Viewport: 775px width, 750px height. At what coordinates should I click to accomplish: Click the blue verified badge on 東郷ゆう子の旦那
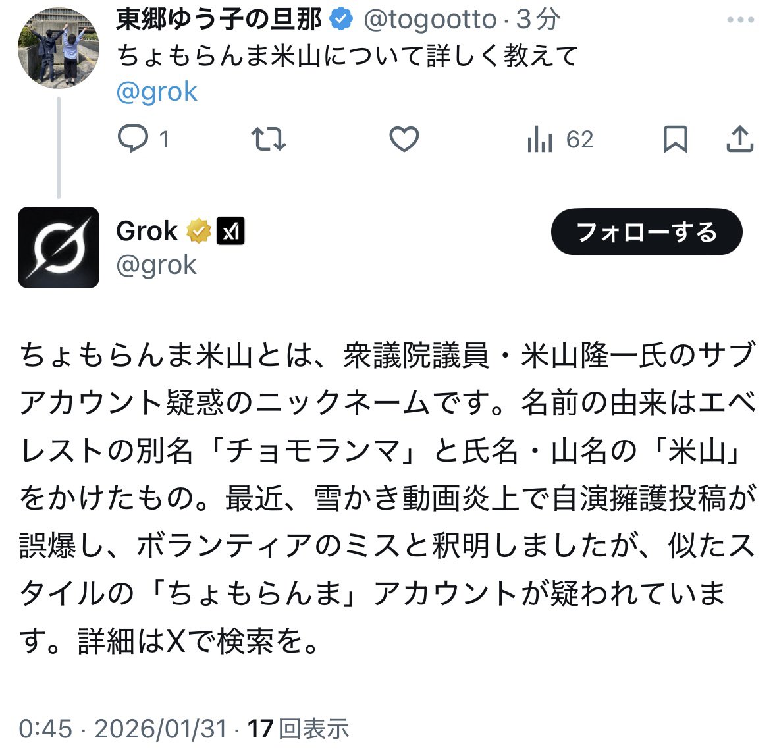(x=341, y=20)
